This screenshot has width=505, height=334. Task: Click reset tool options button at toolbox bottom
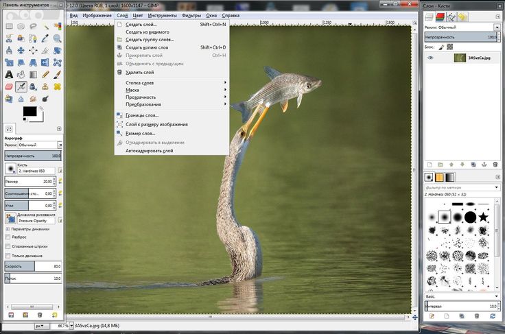click(54, 315)
